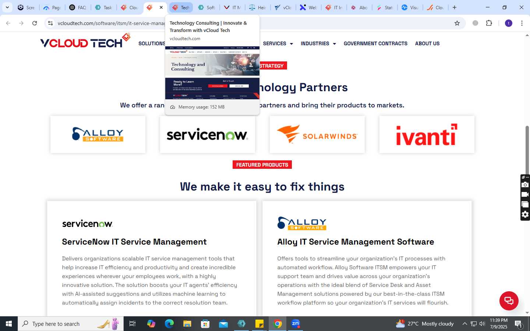Switch to the 'Visu' browser tab

pyautogui.click(x=410, y=7)
